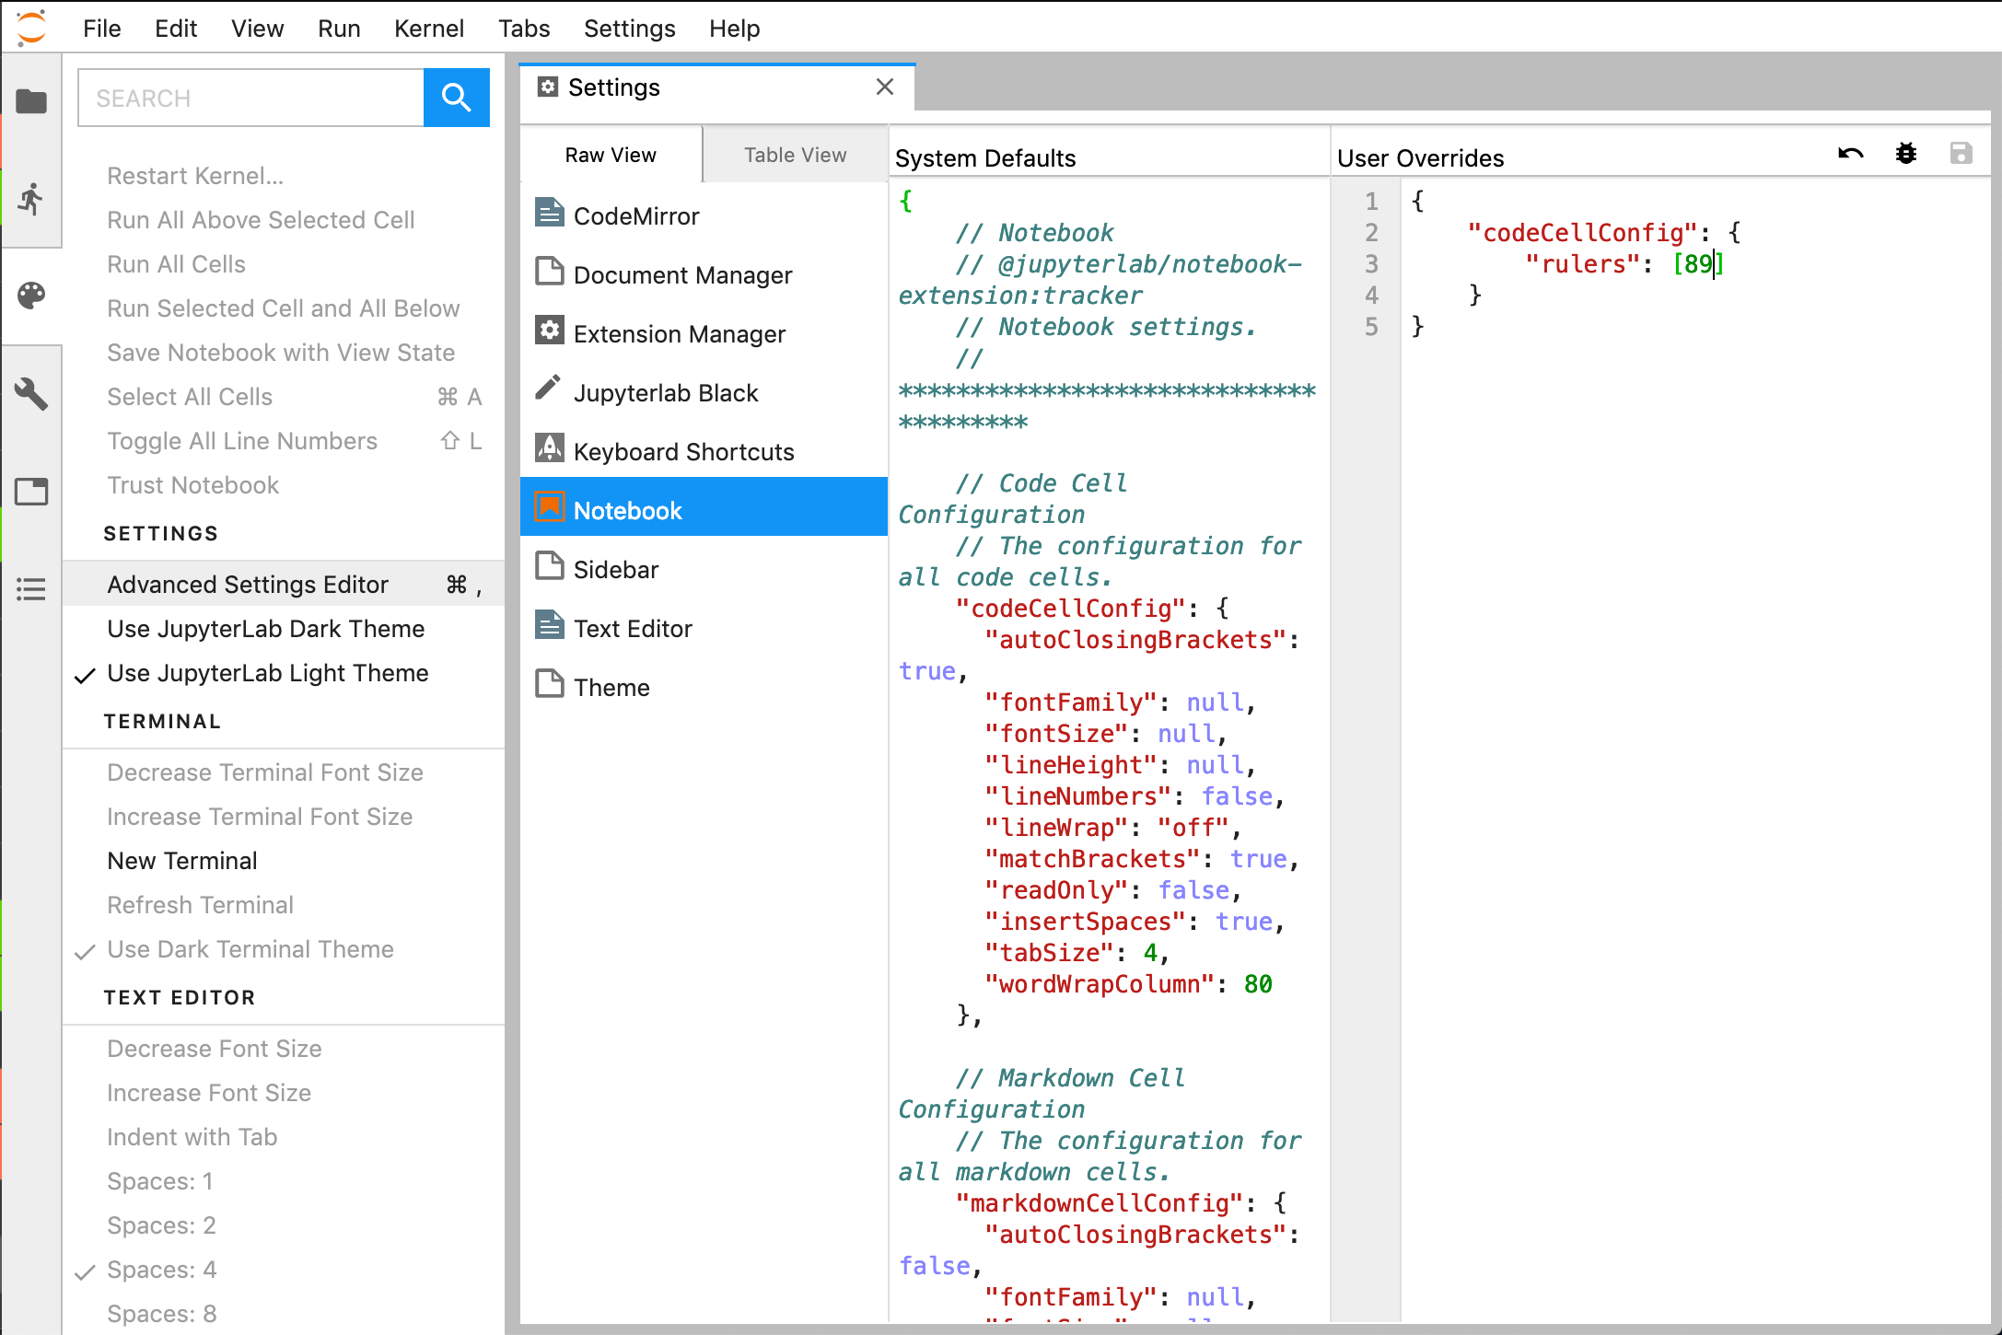This screenshot has height=1335, width=2002.
Task: Switch to Table View
Action: tap(794, 154)
